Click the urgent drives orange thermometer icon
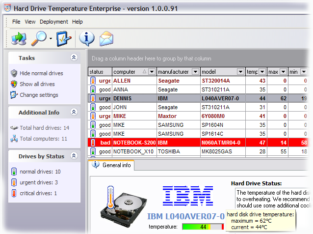Viewport: 313px width, 234px height. coord(14,182)
